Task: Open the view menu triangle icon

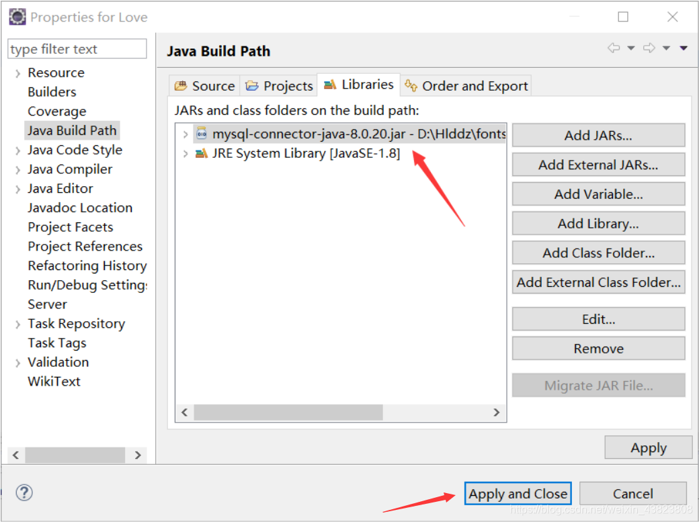Action: click(684, 48)
